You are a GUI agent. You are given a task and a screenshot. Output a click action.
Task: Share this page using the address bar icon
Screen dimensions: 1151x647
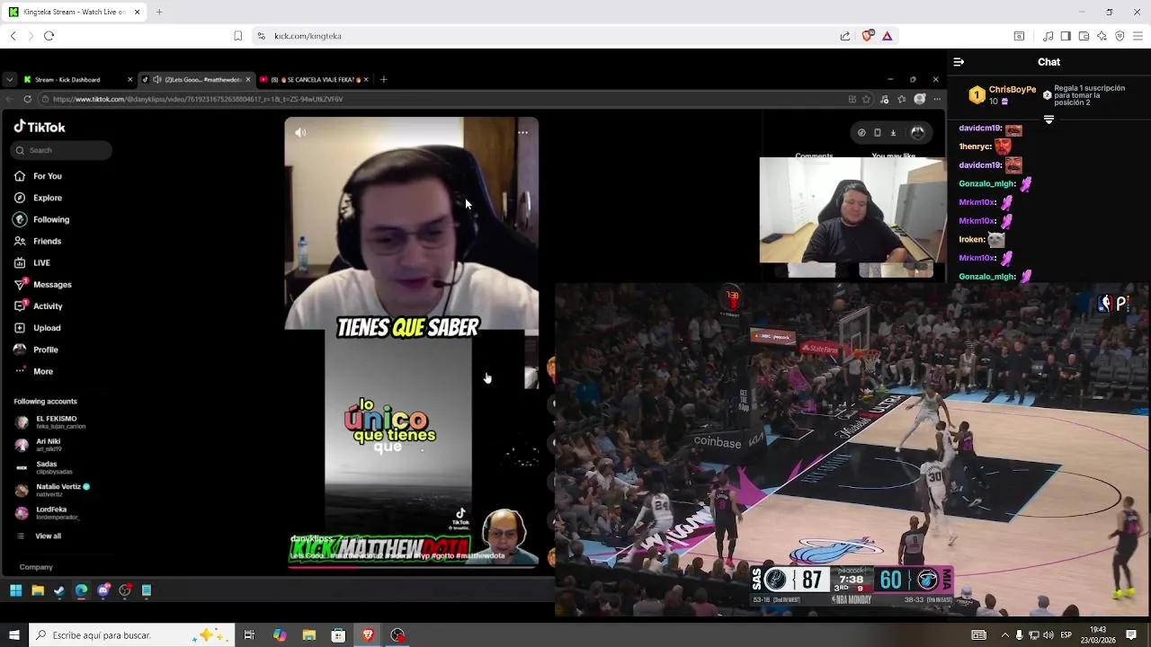tap(845, 36)
